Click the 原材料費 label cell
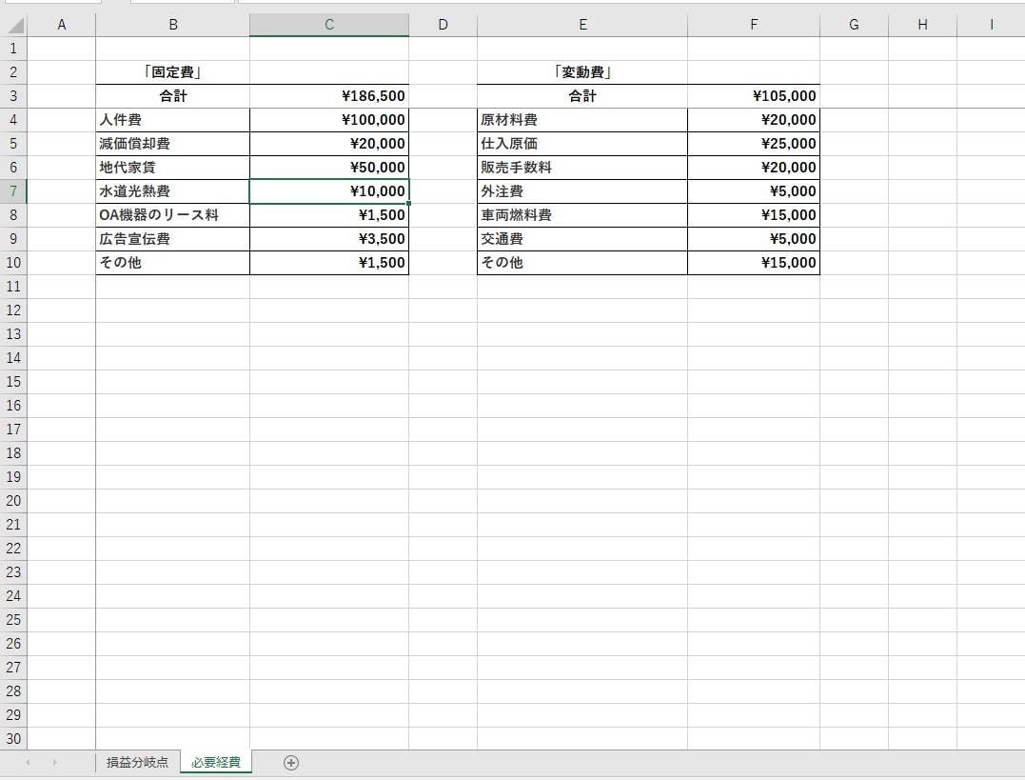The image size is (1025, 780). 582,120
